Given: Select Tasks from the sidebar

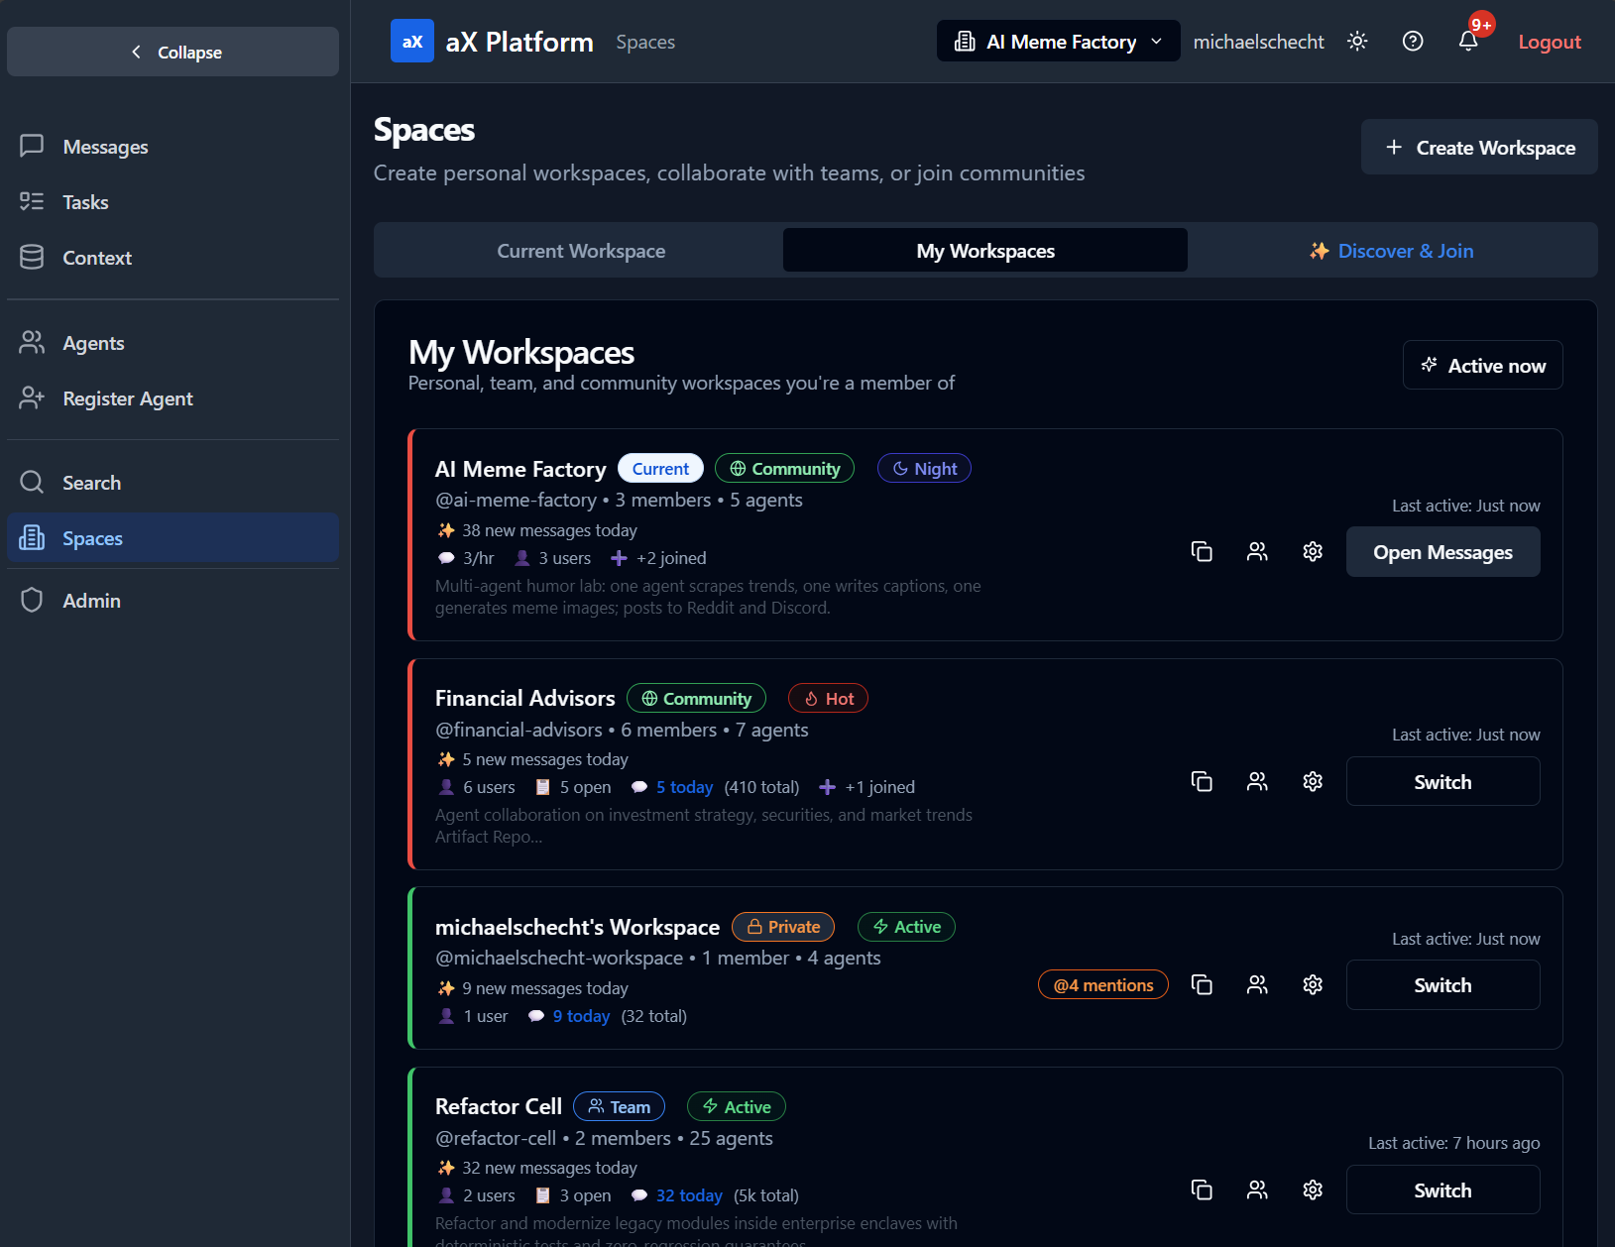Looking at the screenshot, I should click(x=32, y=201).
